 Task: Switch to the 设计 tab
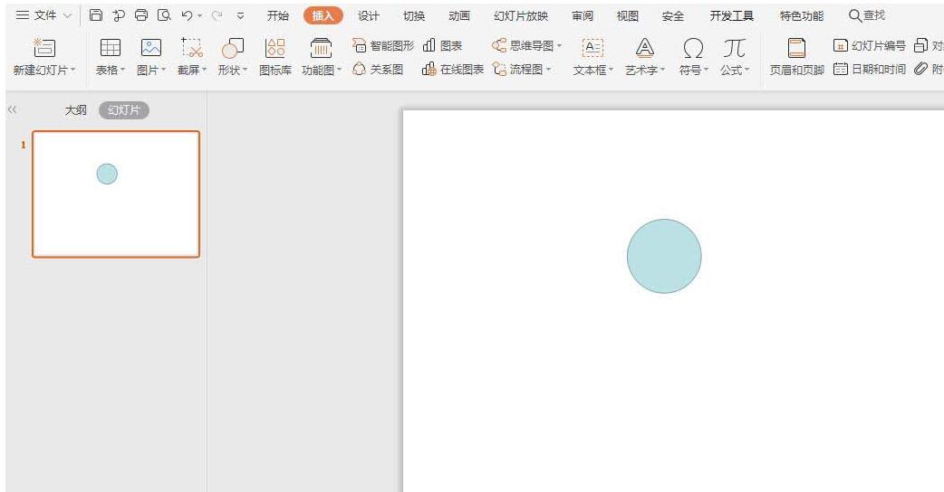point(369,15)
